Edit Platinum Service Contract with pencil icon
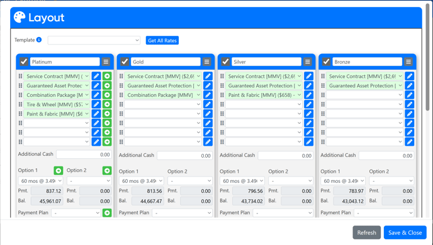 click(96, 77)
